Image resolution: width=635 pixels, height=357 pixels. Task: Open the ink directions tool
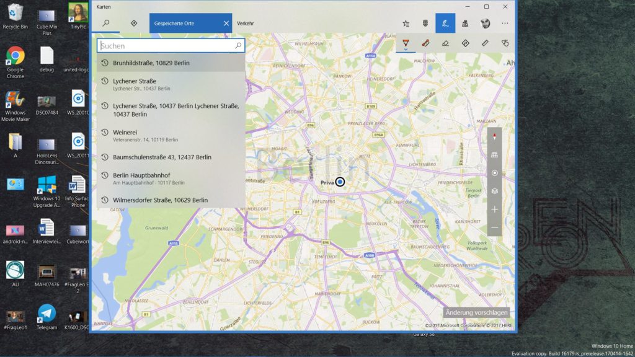[466, 43]
